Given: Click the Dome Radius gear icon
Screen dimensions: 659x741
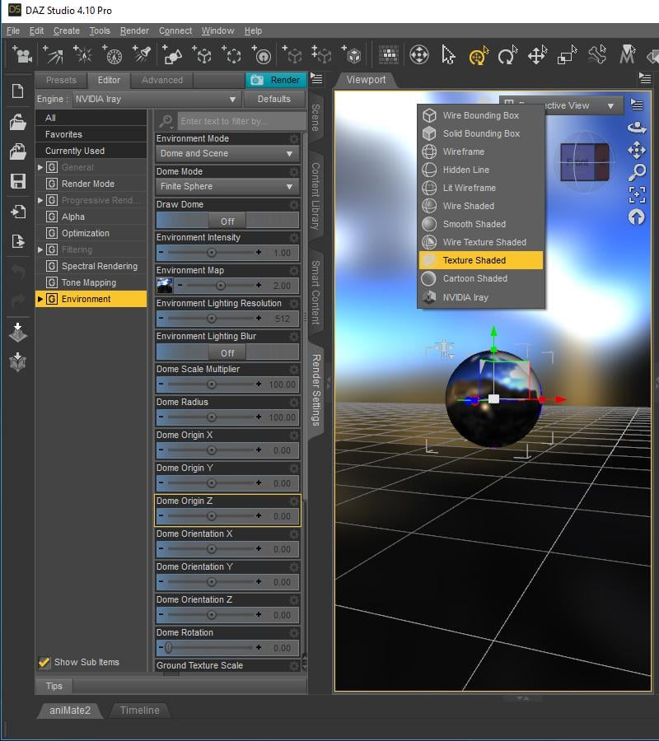Looking at the screenshot, I should [x=294, y=402].
